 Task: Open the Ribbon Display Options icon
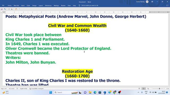click(x=152, y=2)
